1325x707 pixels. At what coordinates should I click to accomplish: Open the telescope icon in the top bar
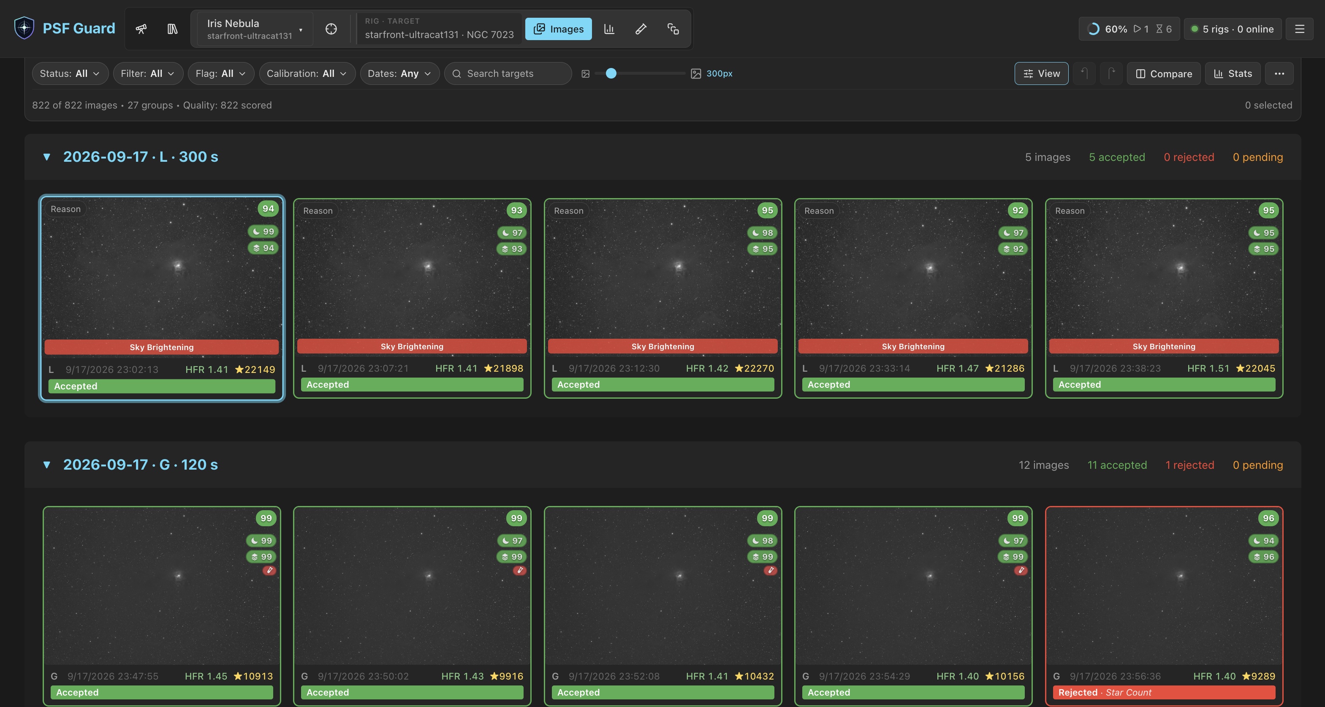[x=141, y=29]
